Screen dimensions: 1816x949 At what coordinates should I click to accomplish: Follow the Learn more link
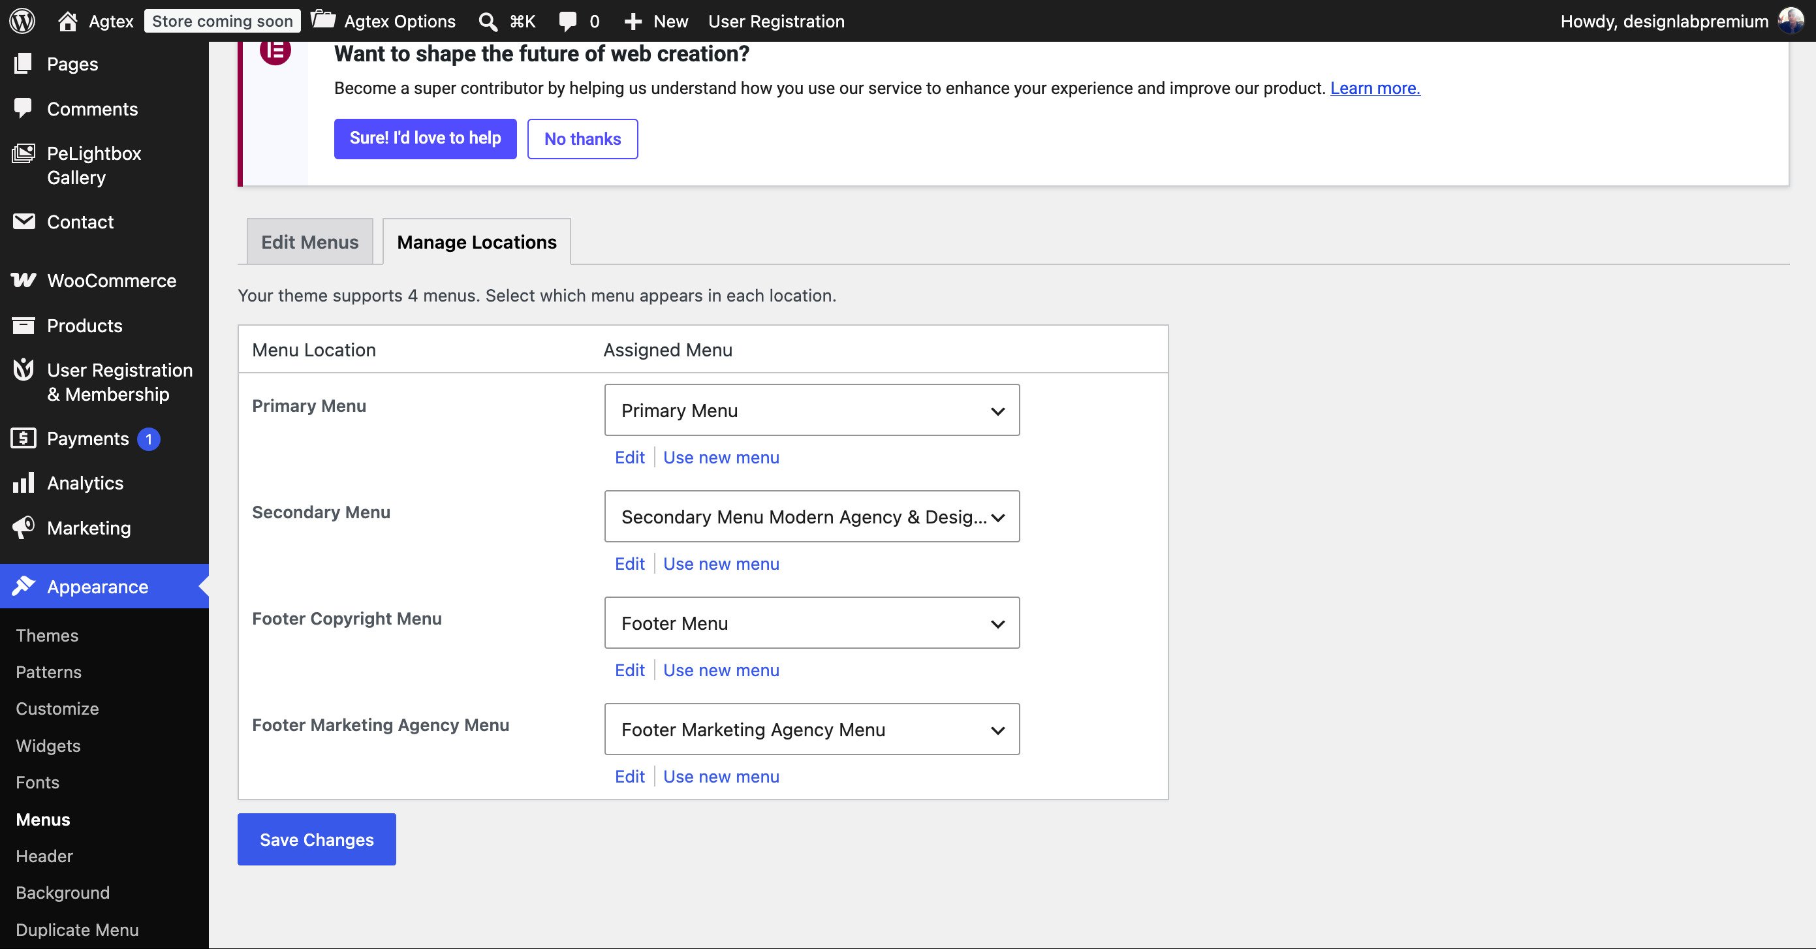1375,88
